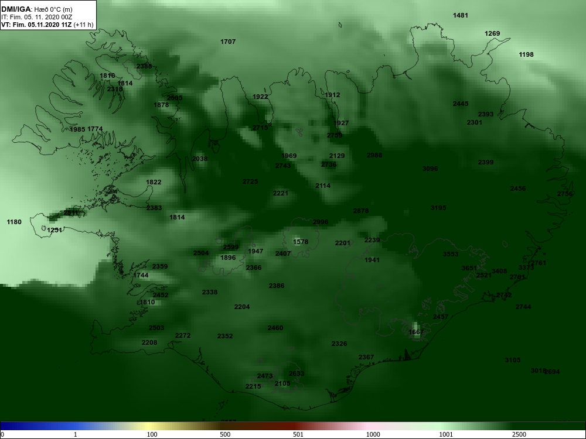Click the value 1198 on the map
The image size is (586, 439).
(x=526, y=54)
